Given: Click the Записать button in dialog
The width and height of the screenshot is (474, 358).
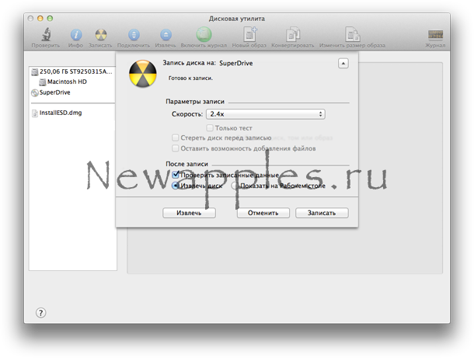Looking at the screenshot, I should click(322, 213).
